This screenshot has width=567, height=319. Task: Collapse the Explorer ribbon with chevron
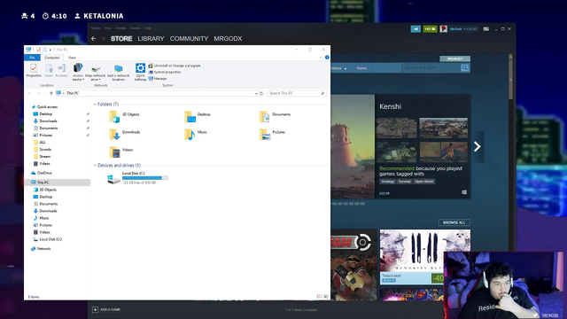coord(321,58)
